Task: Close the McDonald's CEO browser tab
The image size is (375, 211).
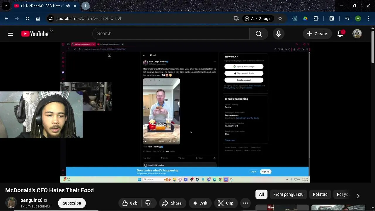Action: pyautogui.click(x=75, y=6)
